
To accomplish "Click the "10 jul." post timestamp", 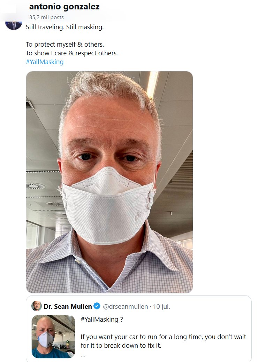I will pos(162,307).
